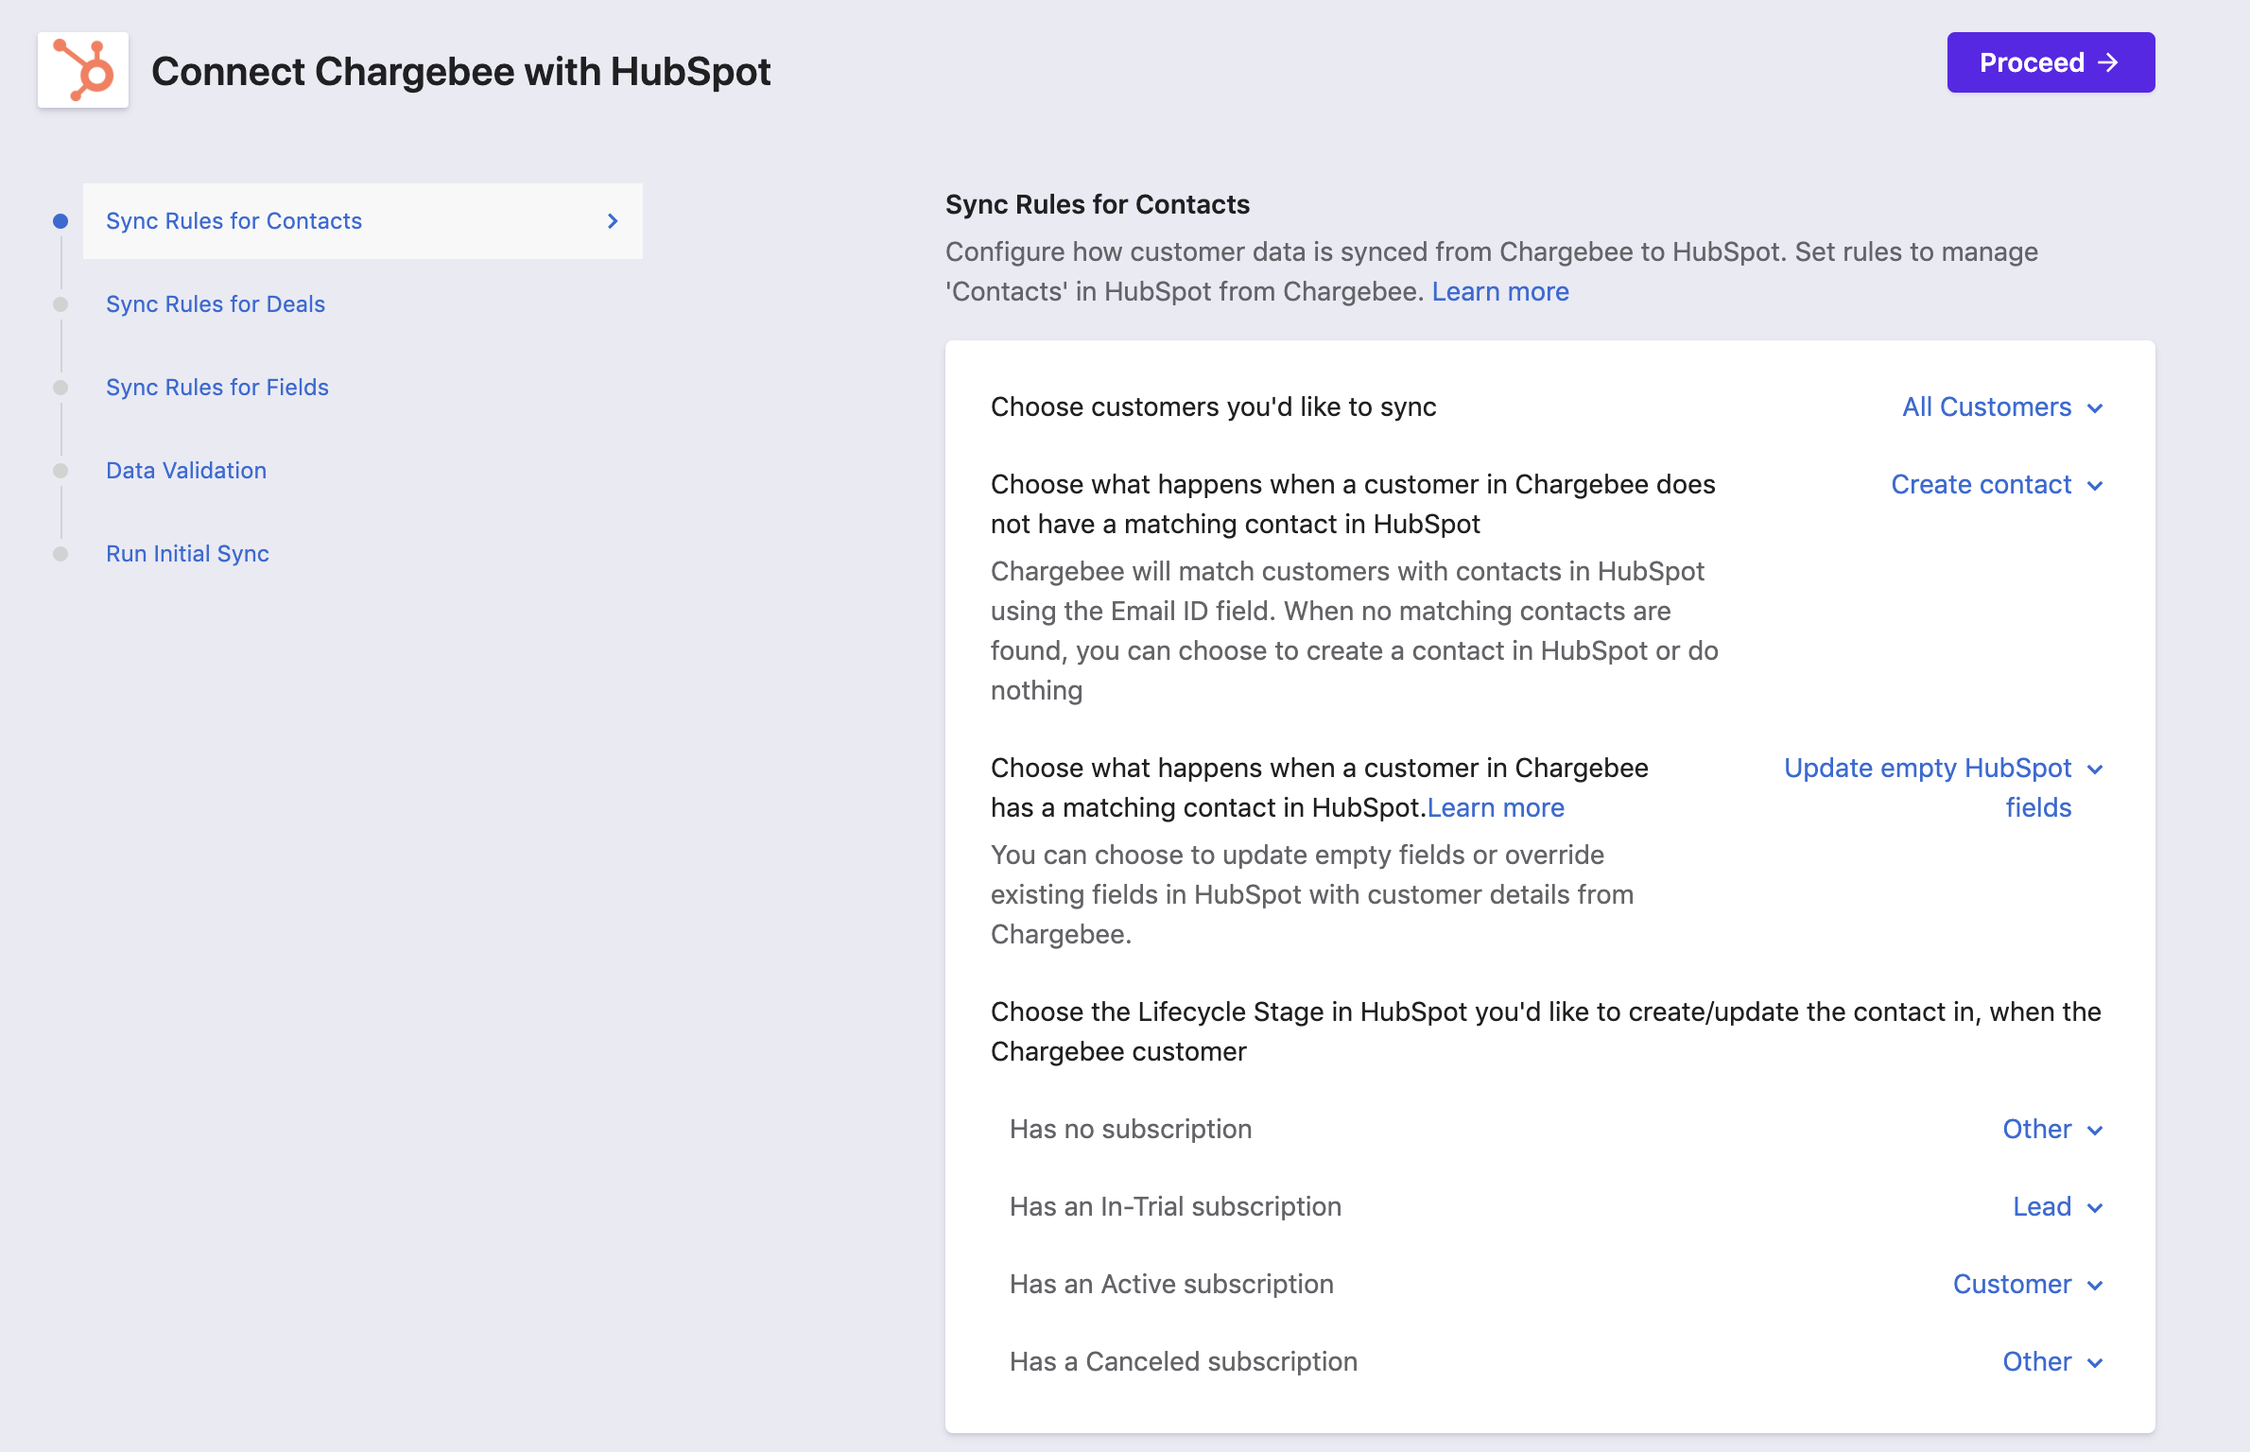Viewport: 2250px width, 1452px height.
Task: Click the Proceed button
Action: (x=2050, y=62)
